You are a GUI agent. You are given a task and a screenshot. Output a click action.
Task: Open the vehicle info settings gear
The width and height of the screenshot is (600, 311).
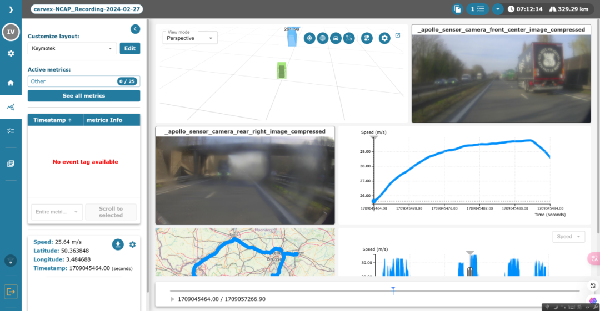132,244
